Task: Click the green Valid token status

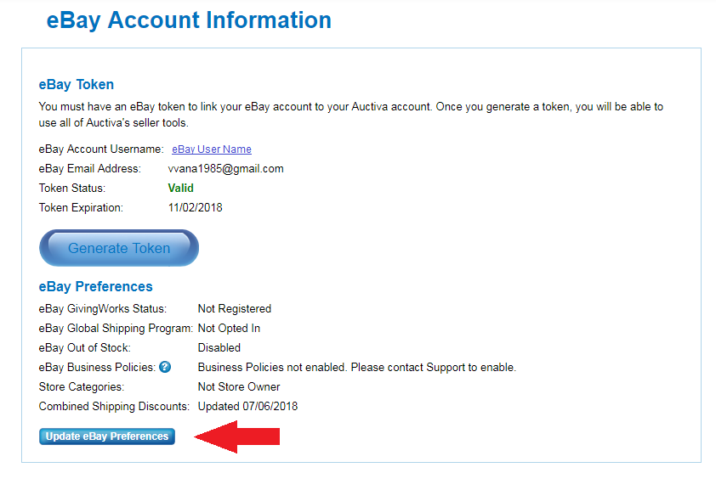Action: [x=180, y=188]
